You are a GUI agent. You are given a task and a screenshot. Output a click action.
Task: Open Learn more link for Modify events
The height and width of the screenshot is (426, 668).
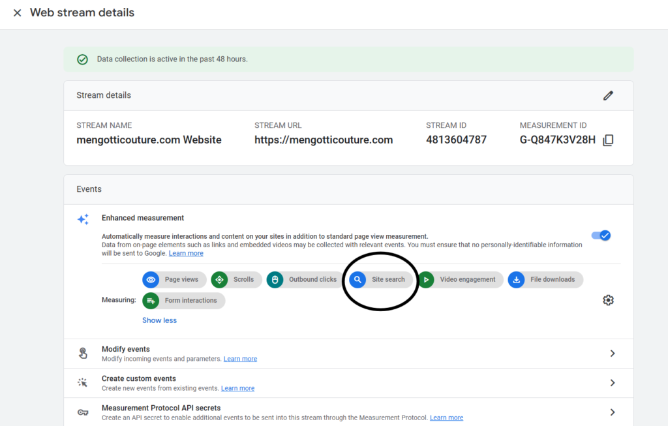240,359
